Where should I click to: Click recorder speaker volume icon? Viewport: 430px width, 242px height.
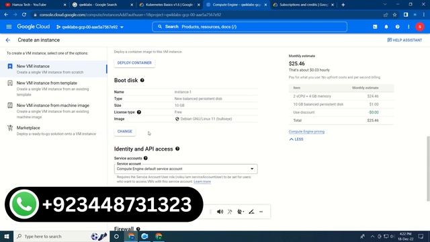coord(220,212)
